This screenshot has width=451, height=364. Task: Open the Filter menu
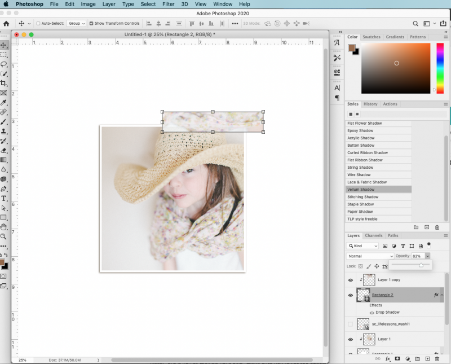click(168, 4)
